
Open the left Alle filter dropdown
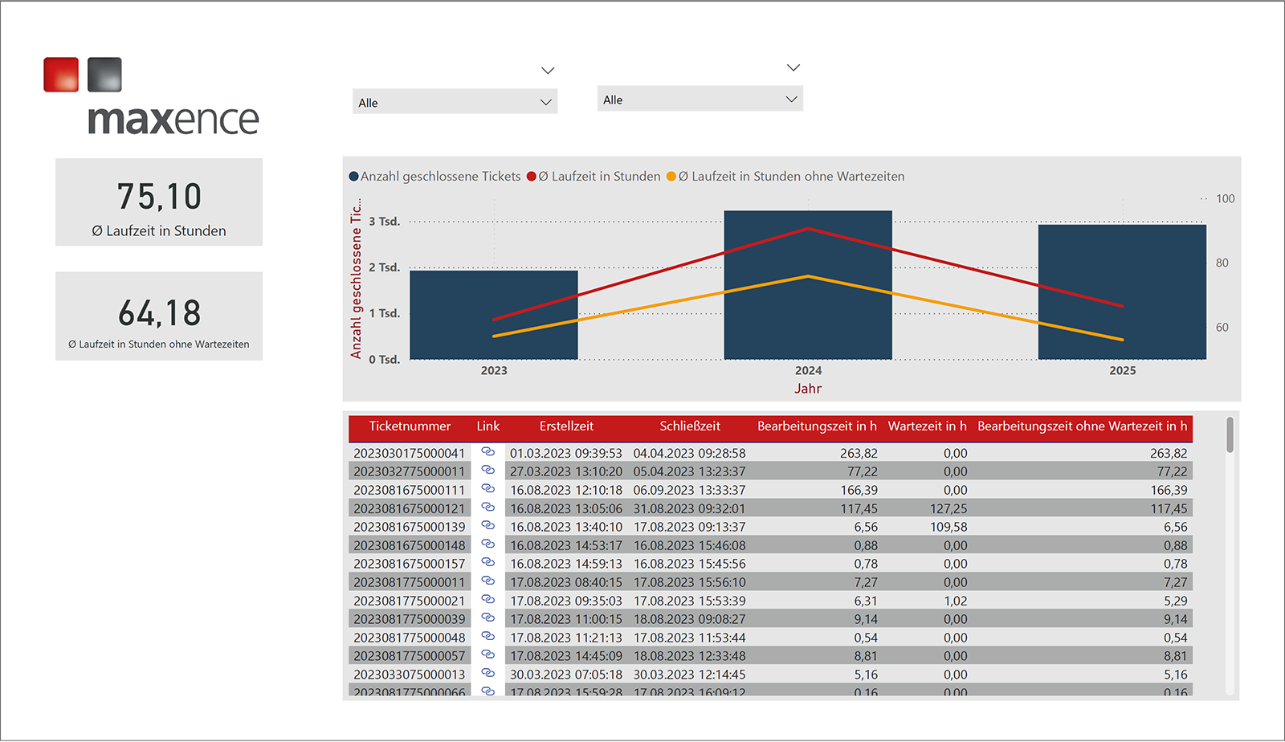[455, 102]
